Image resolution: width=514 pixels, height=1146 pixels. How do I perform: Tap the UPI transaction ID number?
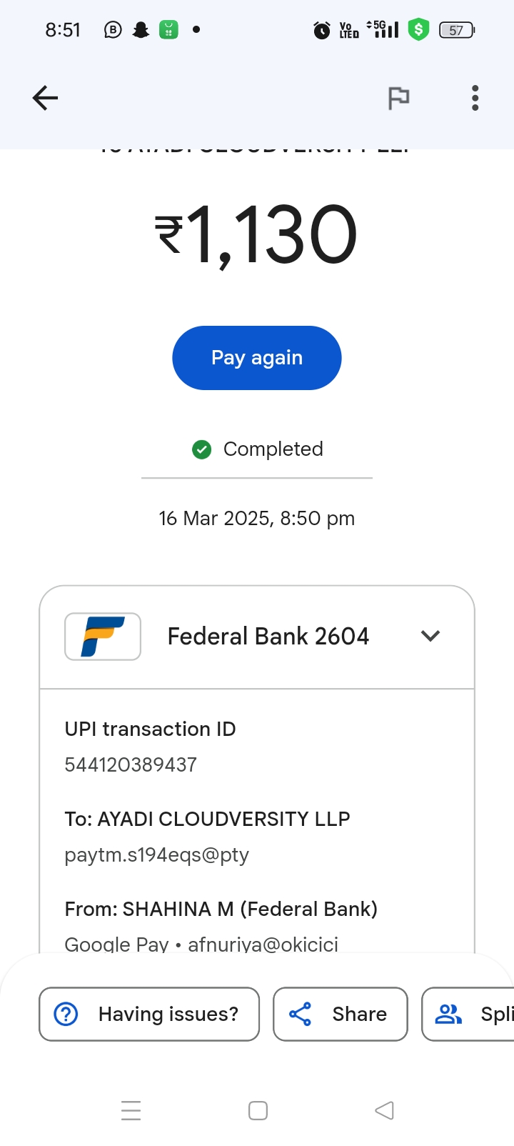[131, 764]
